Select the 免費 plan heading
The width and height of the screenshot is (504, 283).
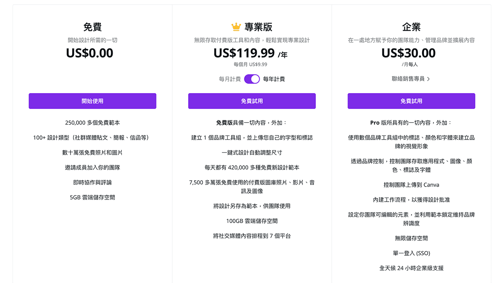click(x=92, y=26)
